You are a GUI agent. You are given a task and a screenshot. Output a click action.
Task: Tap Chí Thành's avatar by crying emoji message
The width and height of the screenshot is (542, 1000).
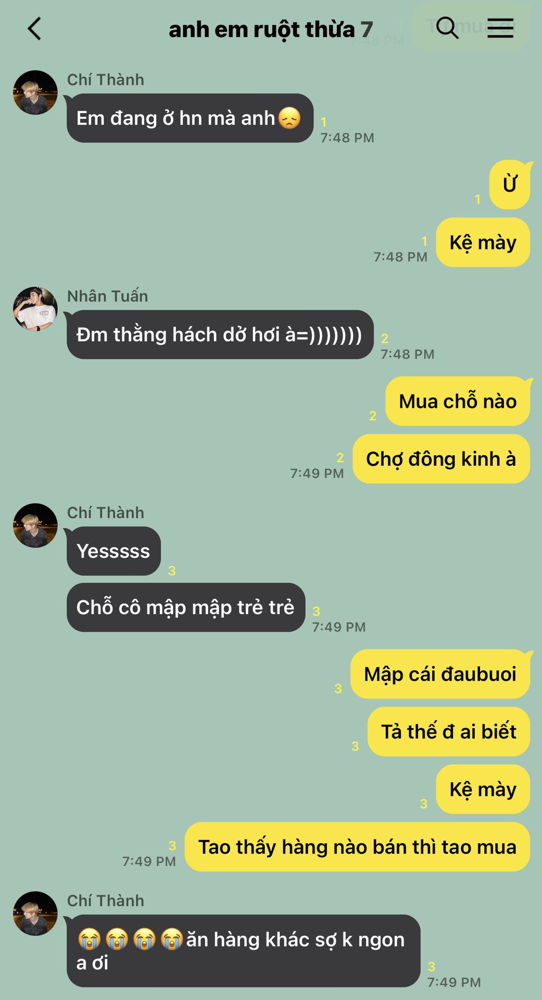tap(35, 914)
